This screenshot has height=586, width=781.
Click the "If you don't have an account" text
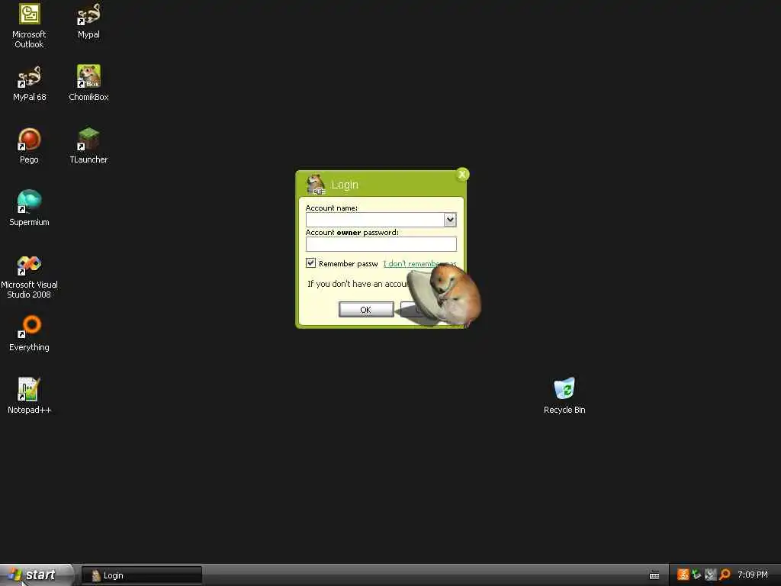pyautogui.click(x=358, y=284)
